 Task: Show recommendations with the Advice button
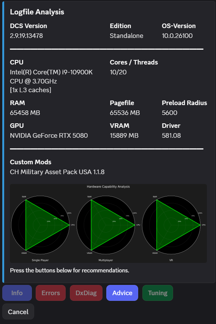point(122,293)
